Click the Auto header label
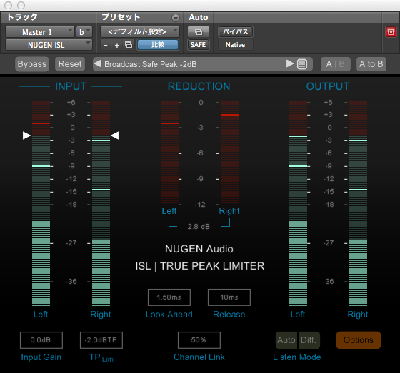The height and width of the screenshot is (373, 400). [x=199, y=17]
